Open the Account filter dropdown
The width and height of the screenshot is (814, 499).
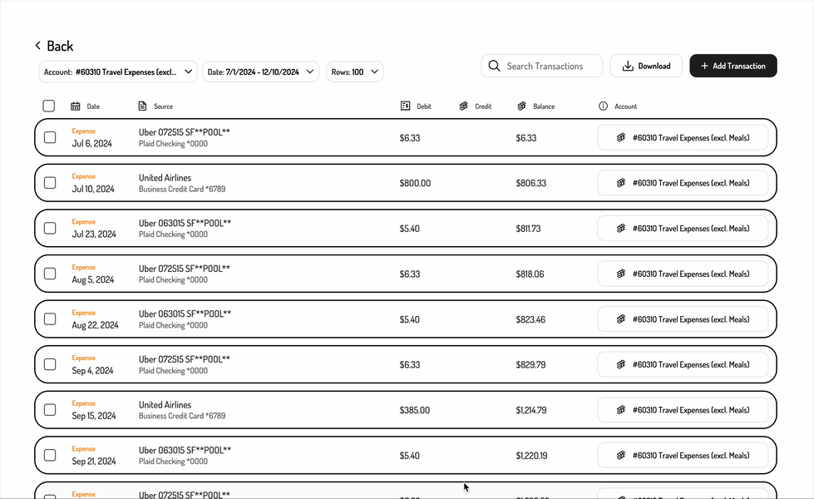(117, 72)
